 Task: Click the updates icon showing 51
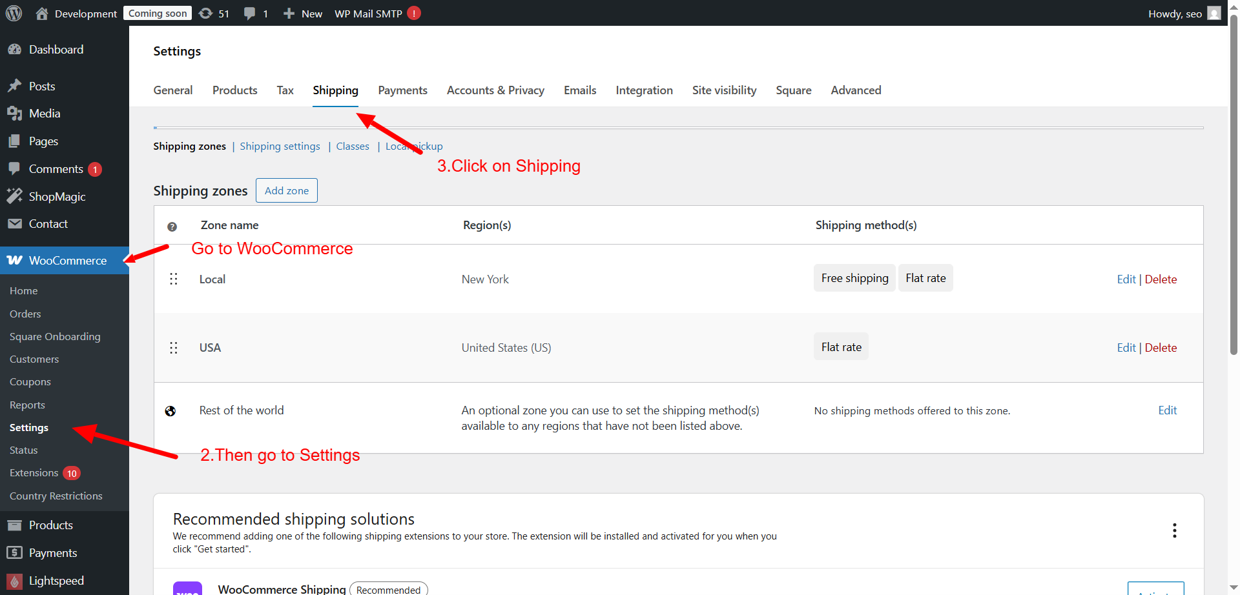pyautogui.click(x=205, y=13)
